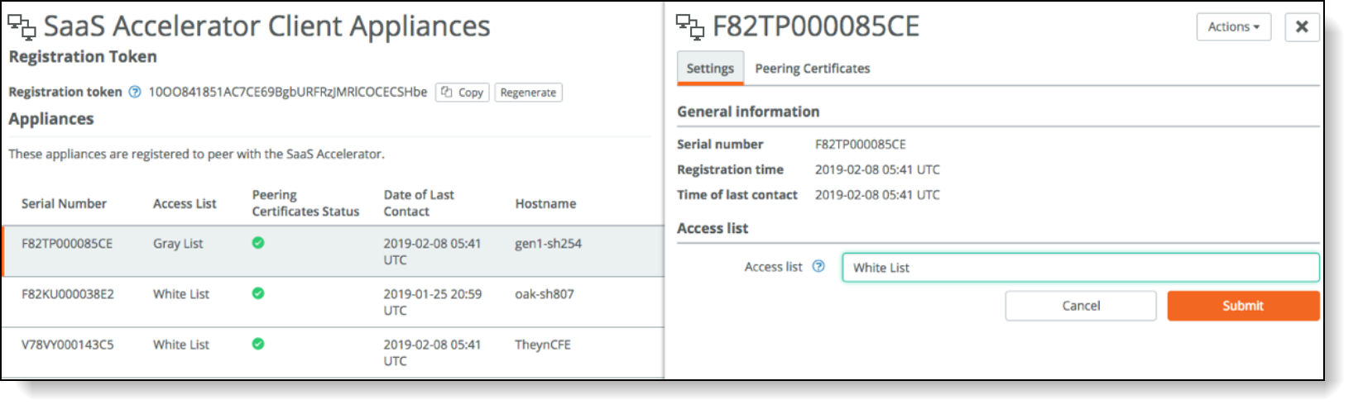Click green status icon for F82TP000085CE
1358x414 pixels.
coord(258,243)
